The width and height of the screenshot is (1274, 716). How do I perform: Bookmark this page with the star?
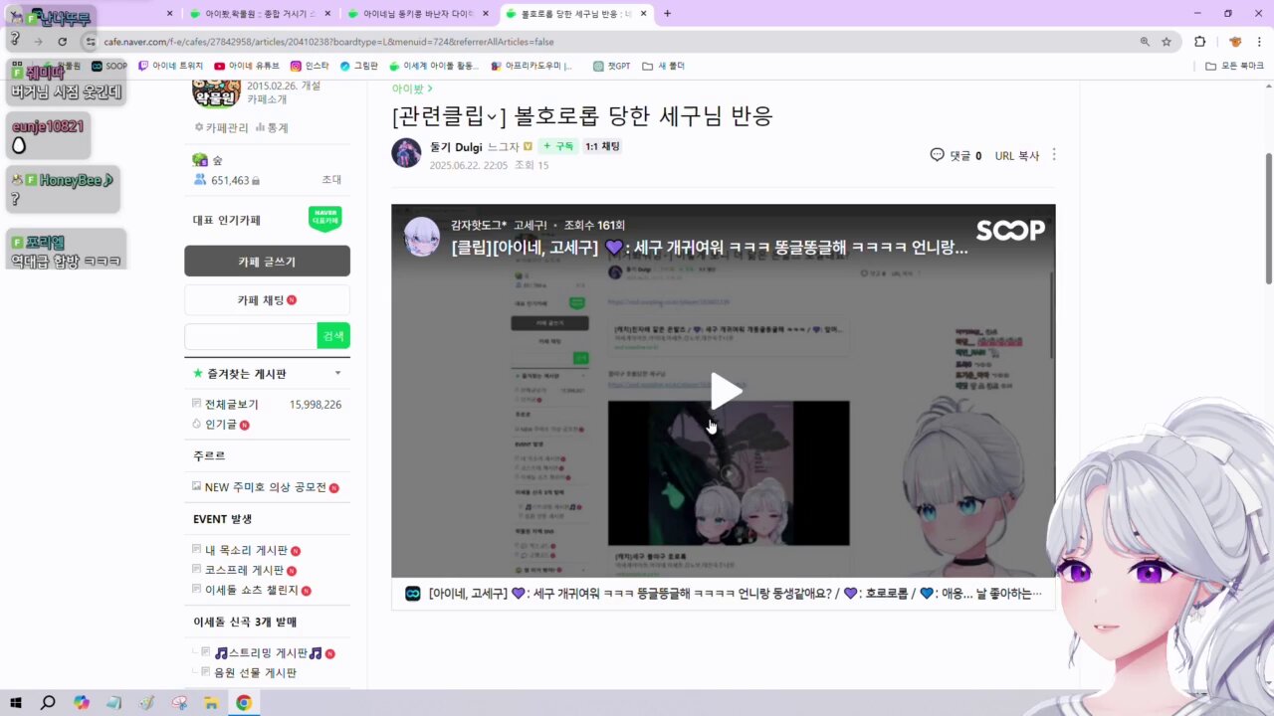click(x=1167, y=42)
